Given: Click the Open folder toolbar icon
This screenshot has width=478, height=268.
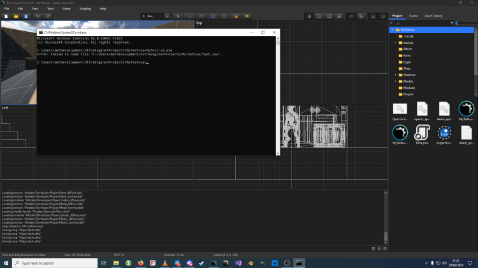Looking at the screenshot, I should 16,16.
